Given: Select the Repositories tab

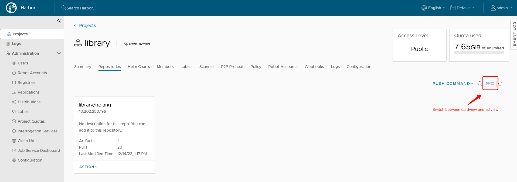Looking at the screenshot, I should tap(110, 67).
